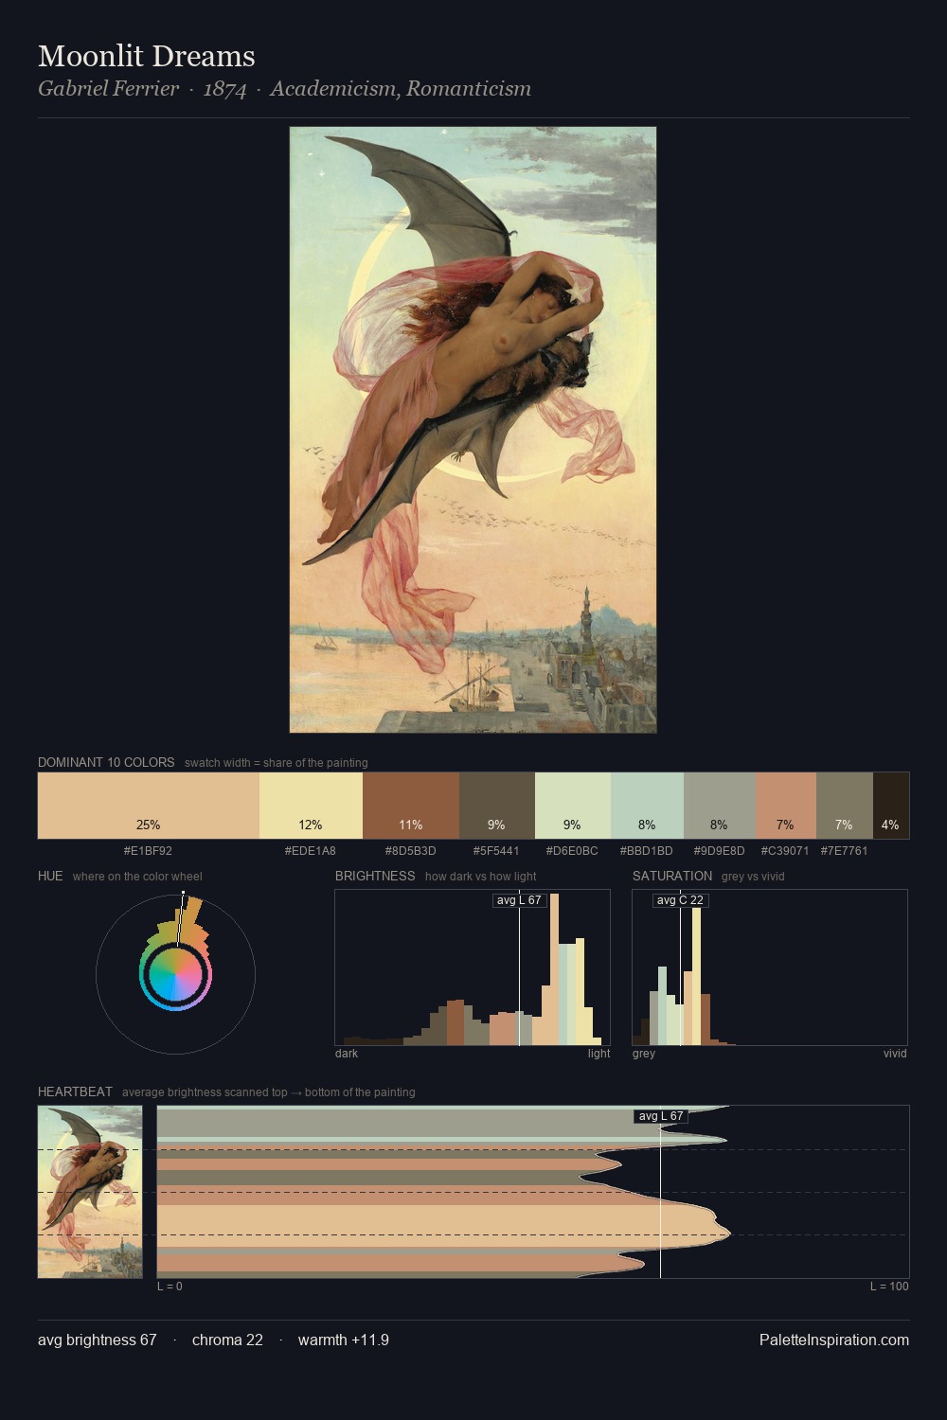Click the 25% swatch #E1BF92
This screenshot has height=1420, width=947.
tap(149, 806)
